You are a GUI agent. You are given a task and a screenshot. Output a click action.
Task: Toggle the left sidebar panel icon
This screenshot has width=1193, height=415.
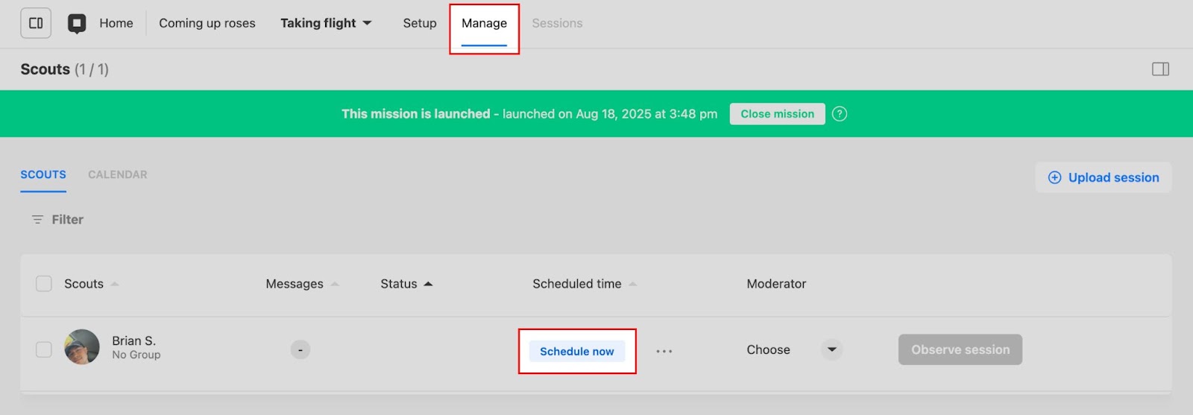click(x=36, y=23)
